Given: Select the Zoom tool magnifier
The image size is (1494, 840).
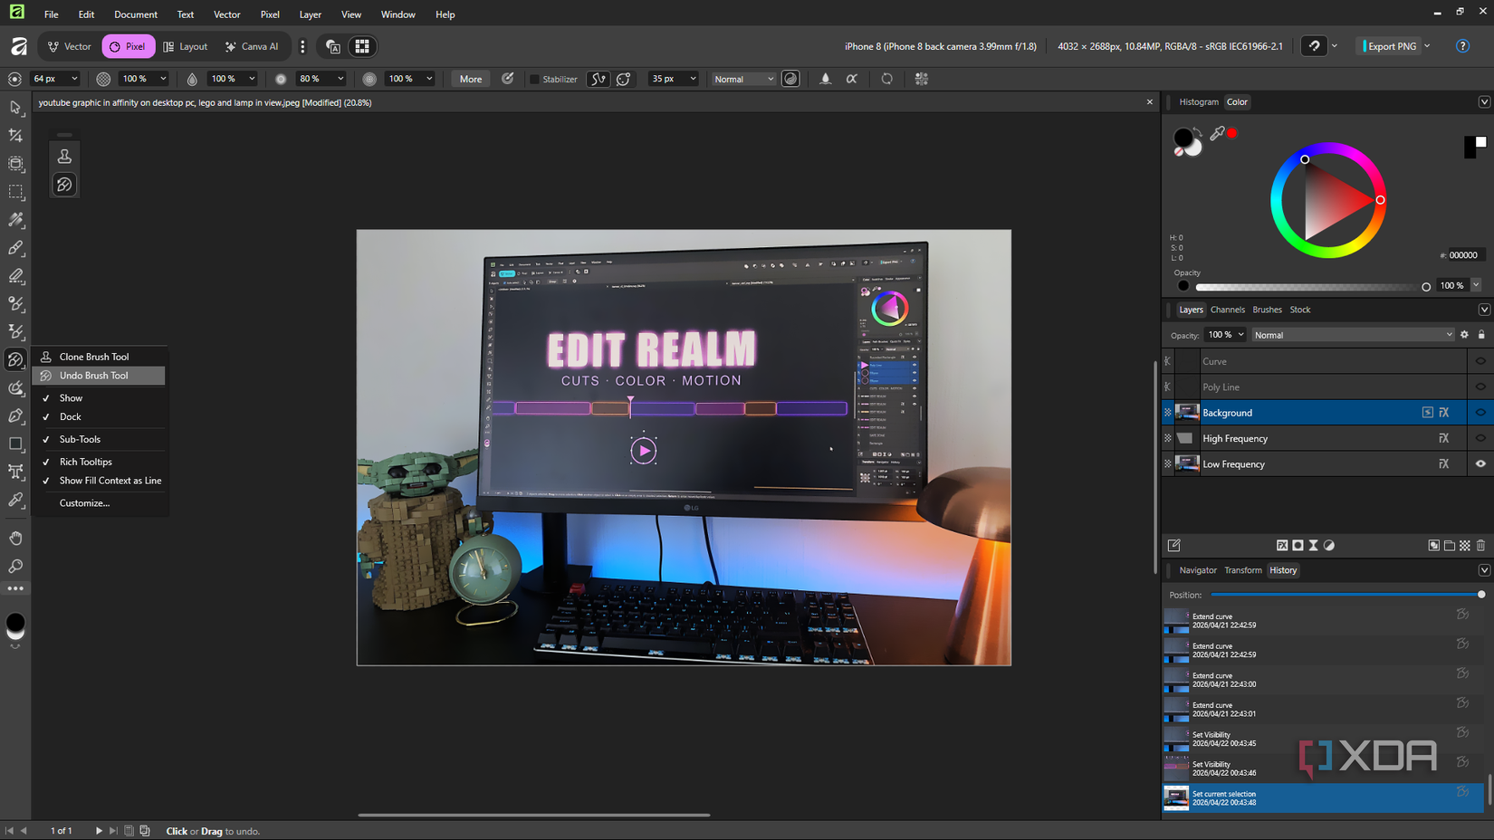Looking at the screenshot, I should (15, 566).
